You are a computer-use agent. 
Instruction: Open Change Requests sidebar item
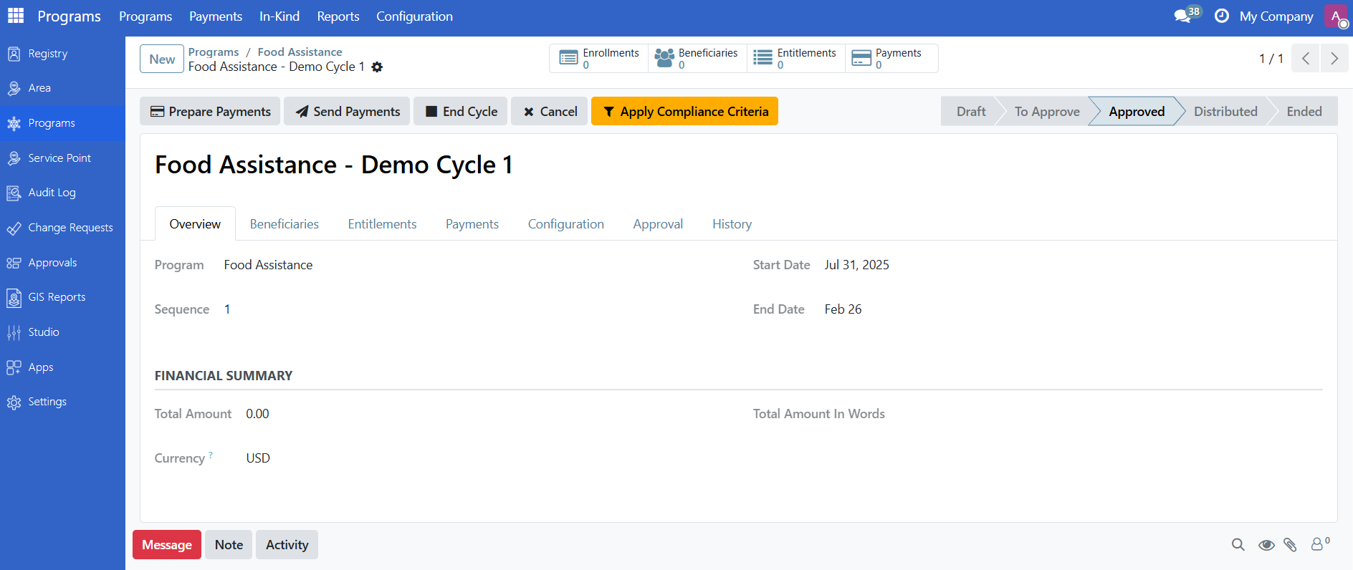(62, 228)
